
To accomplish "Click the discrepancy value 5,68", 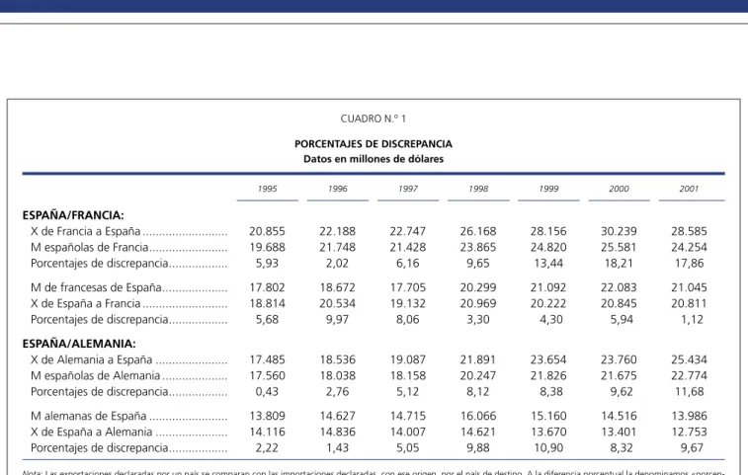I will point(267,320).
